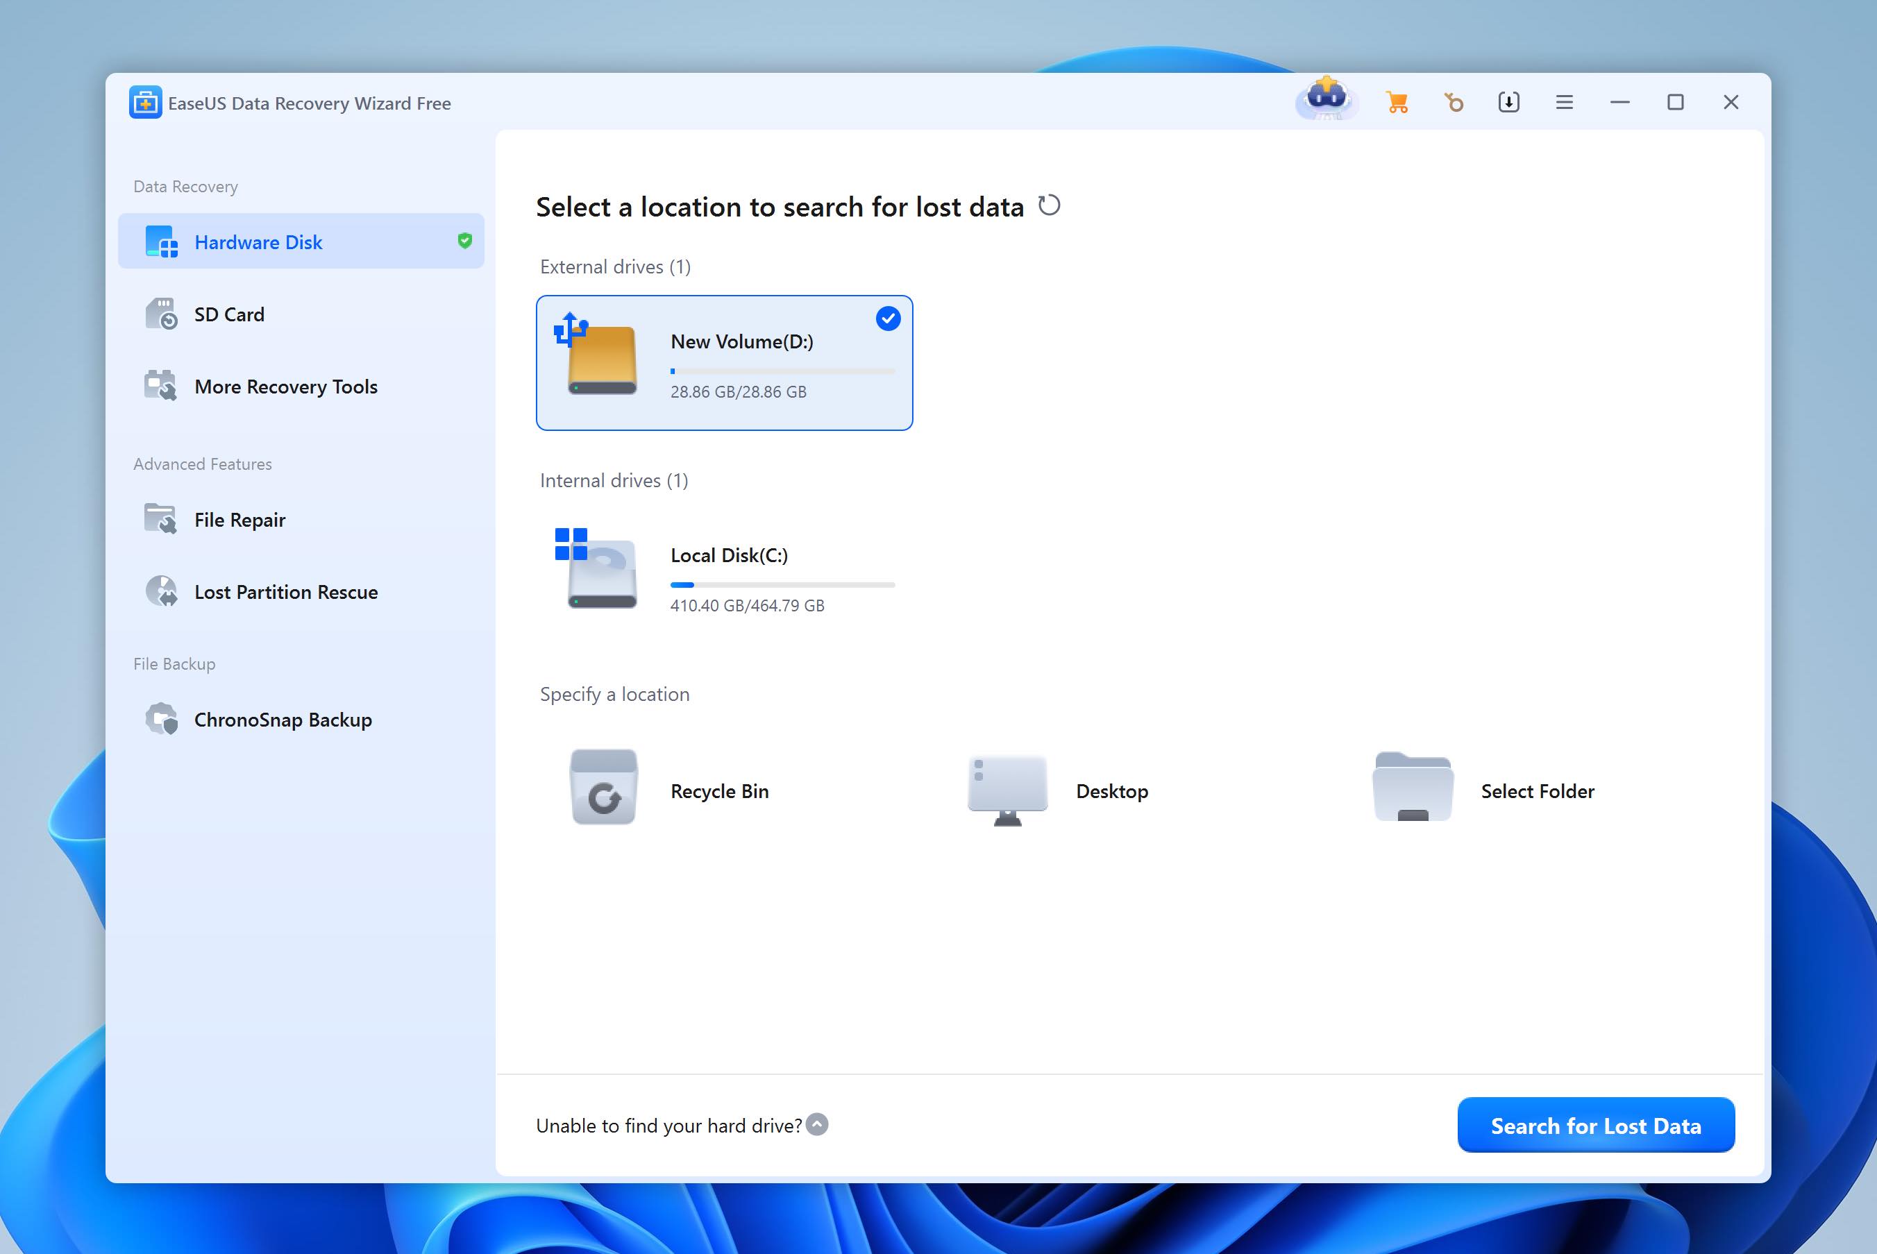Click the More Recovery Tools icon
Screen dimensions: 1877x1254
161,385
